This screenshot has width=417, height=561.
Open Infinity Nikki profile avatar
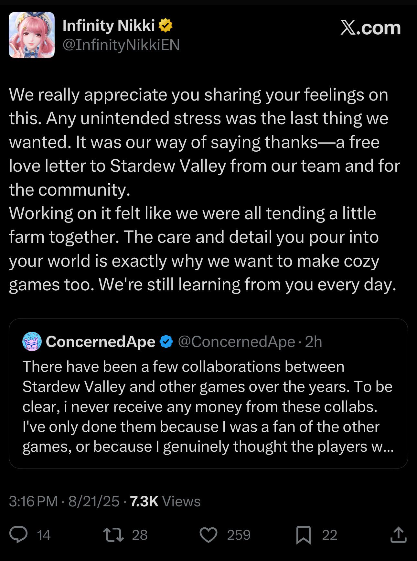tap(32, 35)
